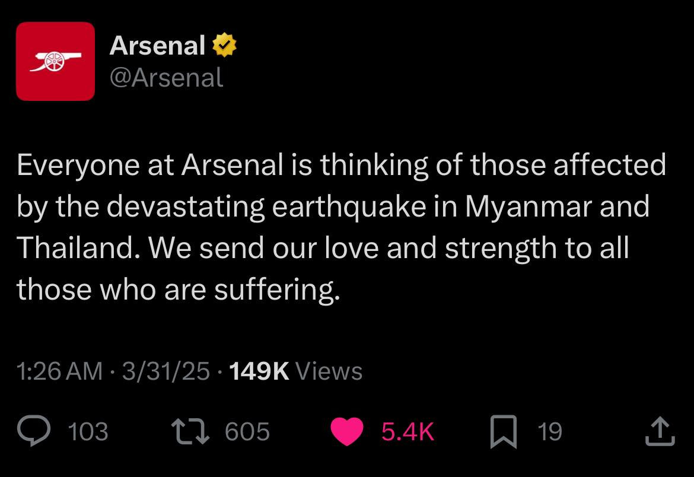Click the gold verified badge next to Arsenal
694x477 pixels.
click(225, 45)
